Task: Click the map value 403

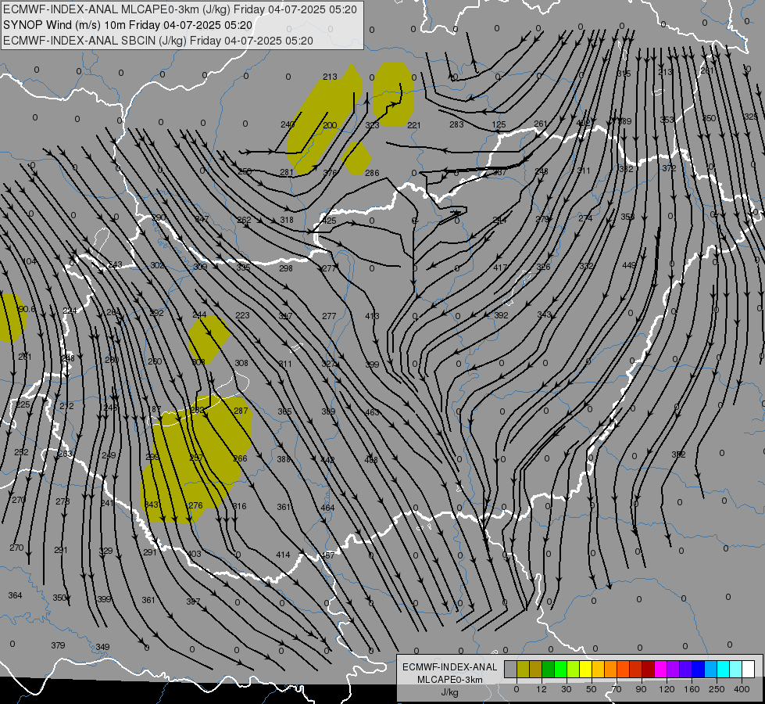Action: pyautogui.click(x=194, y=554)
